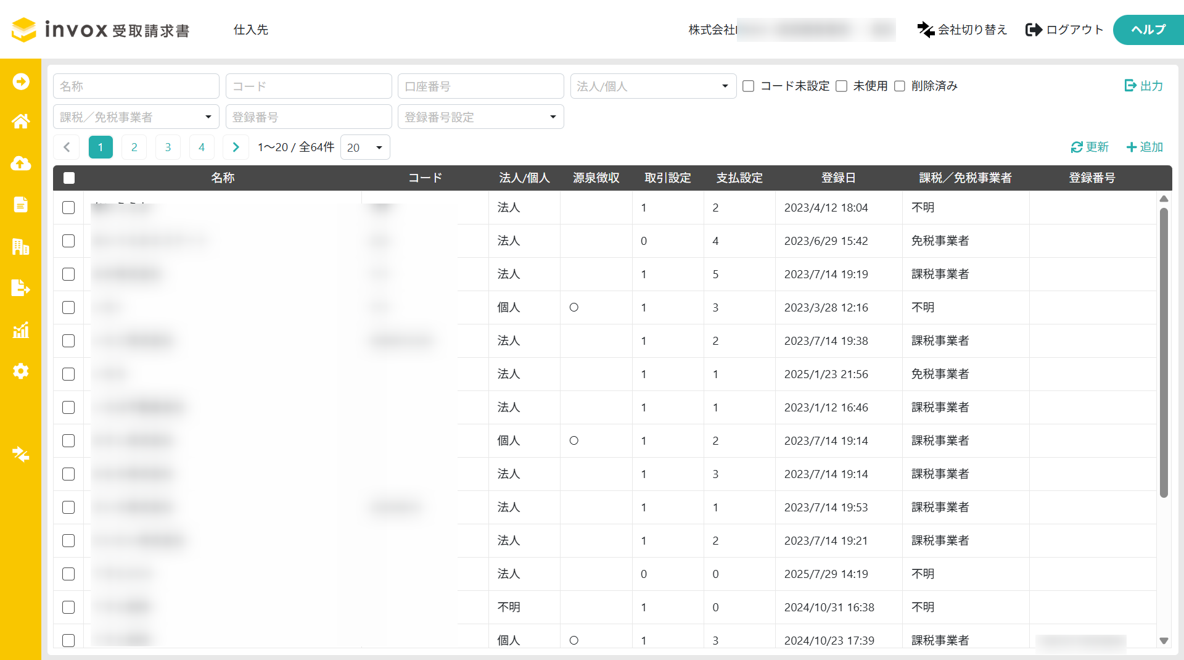Toggle the 未使用 filter checkbox

841,86
